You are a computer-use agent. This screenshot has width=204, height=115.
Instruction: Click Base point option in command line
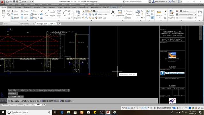pyautogui.click(x=47, y=101)
